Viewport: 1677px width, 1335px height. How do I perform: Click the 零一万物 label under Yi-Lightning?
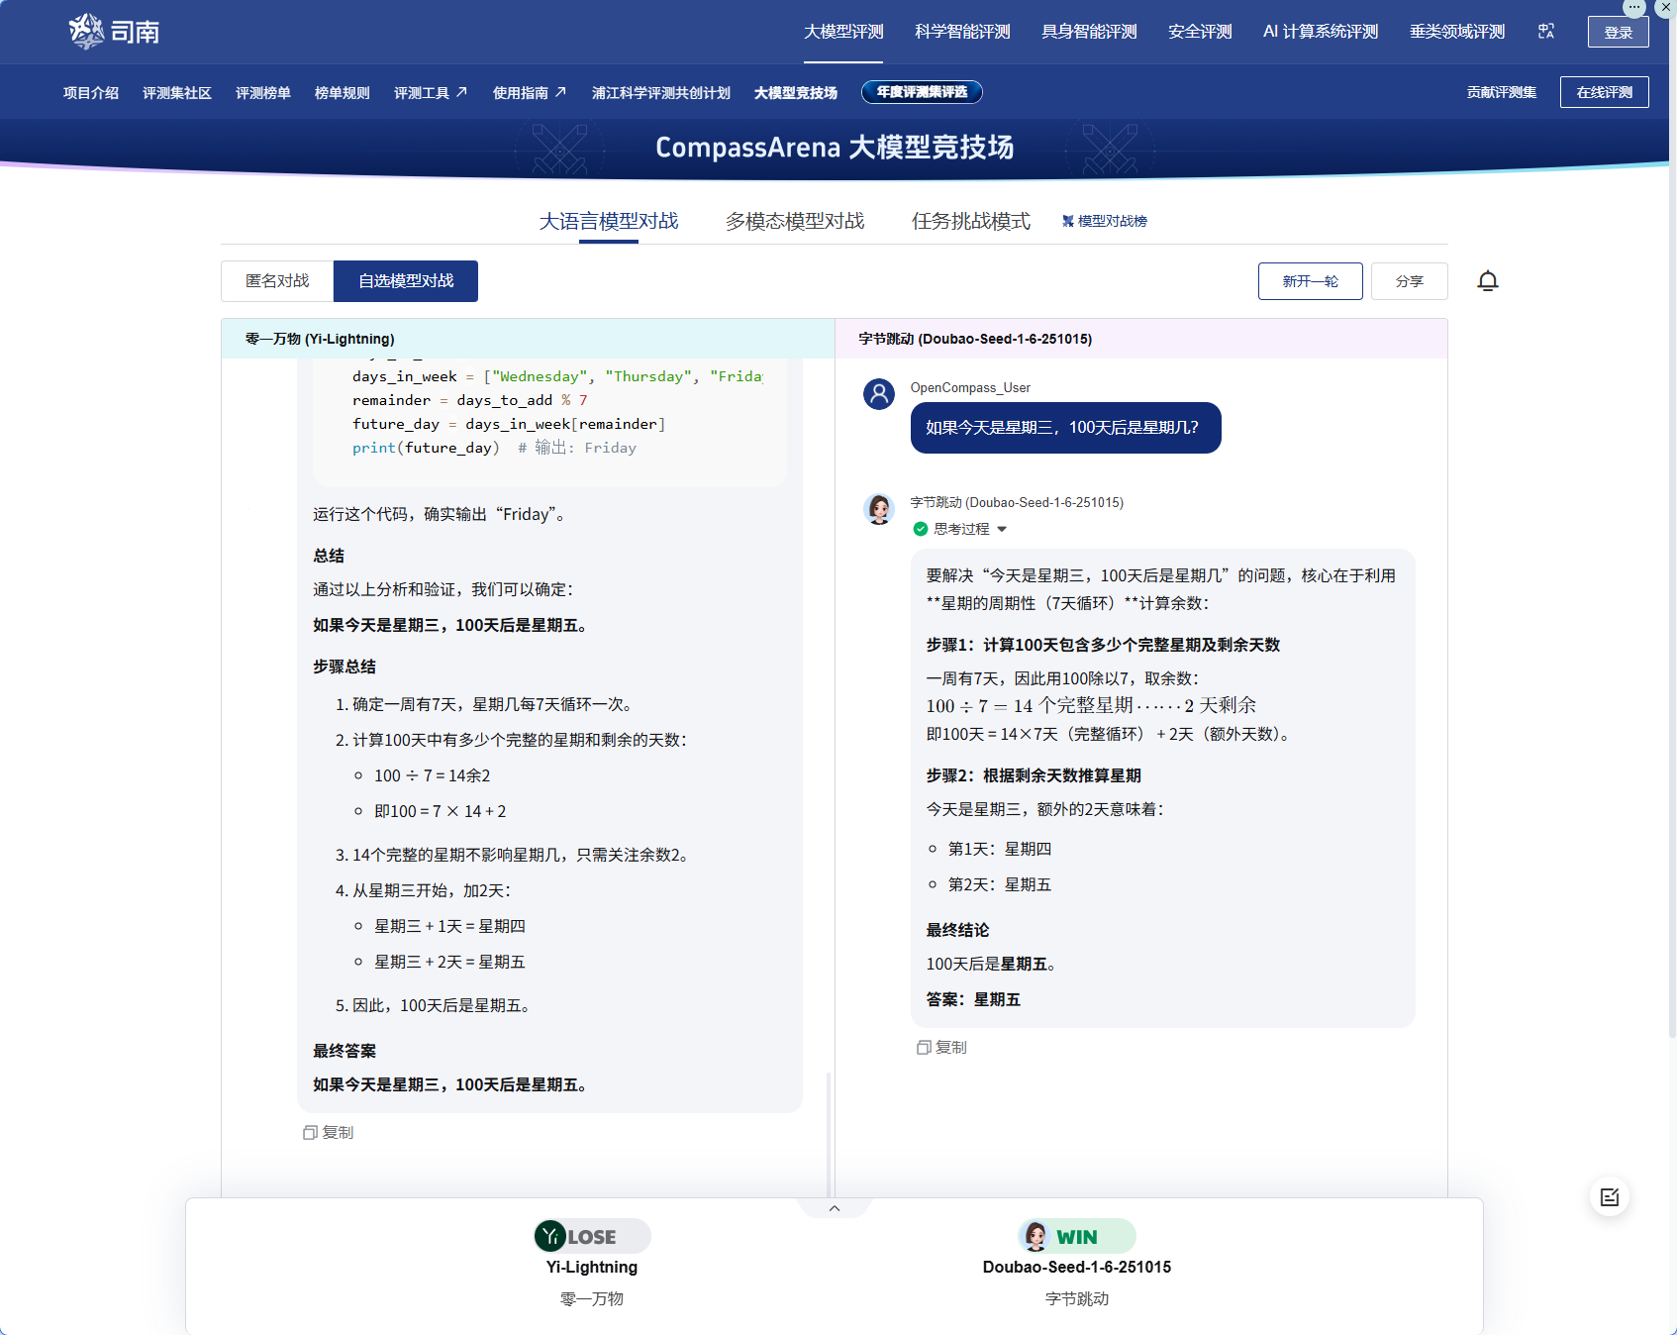(x=592, y=1298)
